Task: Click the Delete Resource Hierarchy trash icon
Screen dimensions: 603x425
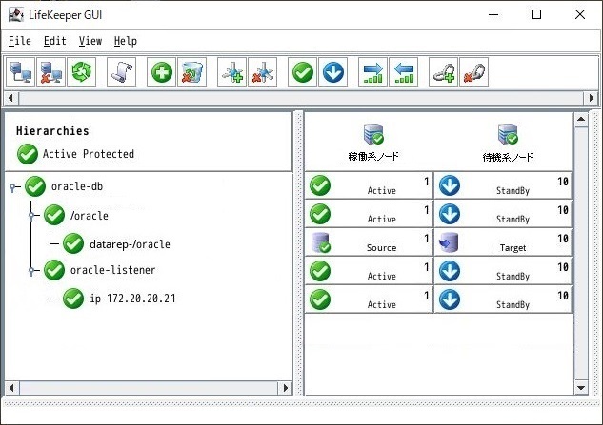Action: pos(191,72)
